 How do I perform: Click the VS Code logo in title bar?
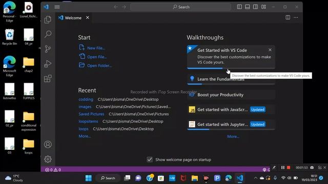tap(46, 7)
